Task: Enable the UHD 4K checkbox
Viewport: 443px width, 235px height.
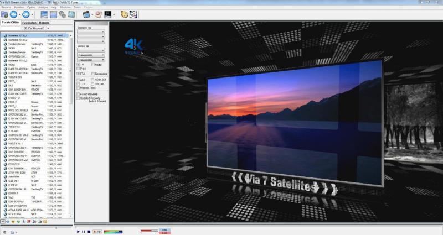Action: click(92, 83)
